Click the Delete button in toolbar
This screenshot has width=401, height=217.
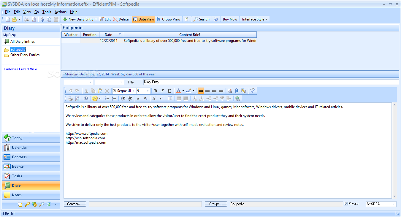[121, 19]
